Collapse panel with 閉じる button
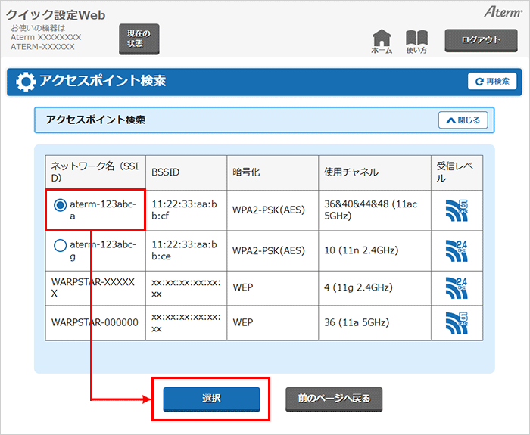 click(x=463, y=120)
